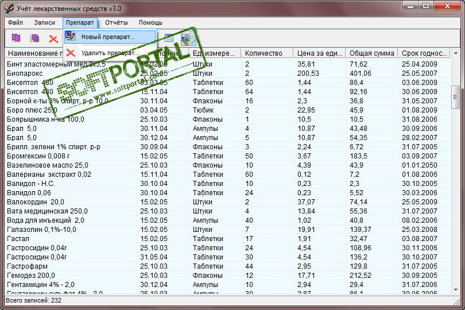
Task: Select Брал 5,0 row dated 30.11.04
Action: pos(228,129)
